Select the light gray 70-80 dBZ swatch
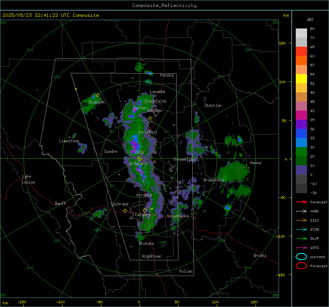This screenshot has width=329, height=307. tap(301, 33)
